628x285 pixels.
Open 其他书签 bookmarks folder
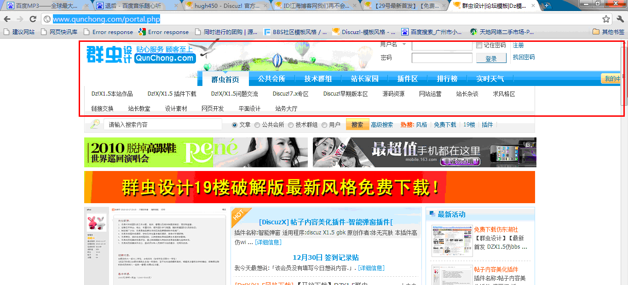coord(608,32)
